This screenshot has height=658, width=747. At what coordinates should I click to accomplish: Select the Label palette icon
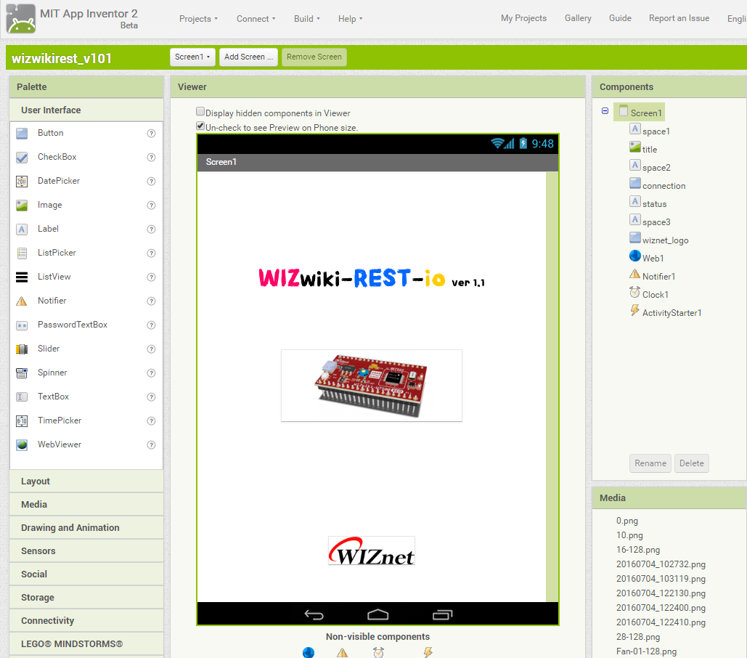[22, 230]
